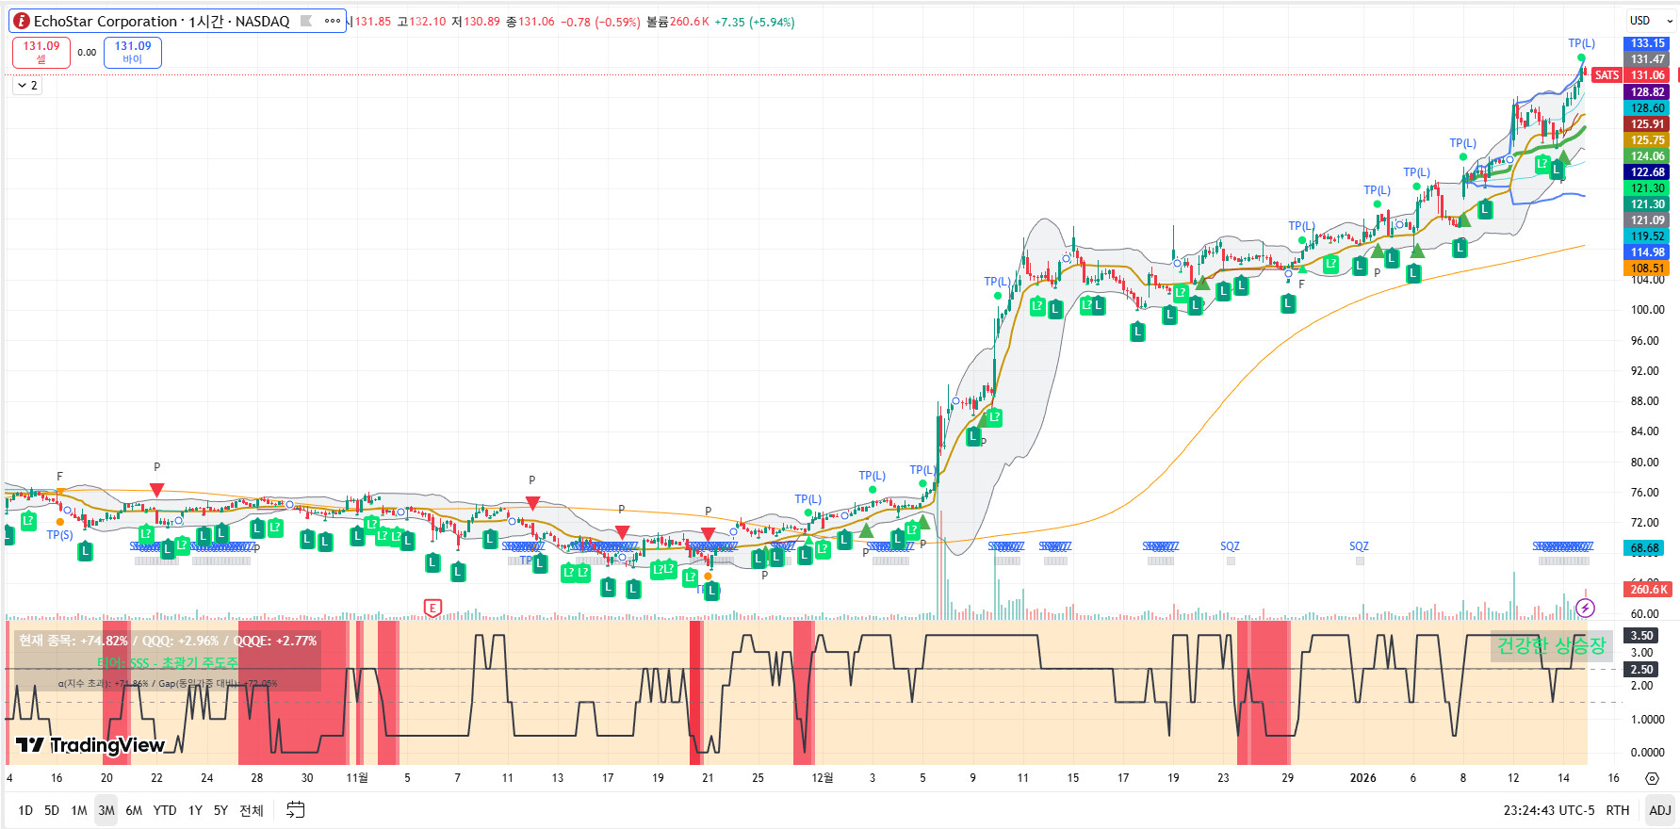Click the red E earnings marker
Image resolution: width=1680 pixels, height=829 pixels.
(x=432, y=608)
